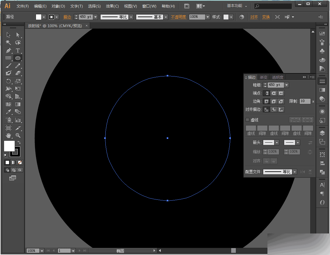Click the 对齐 align link
This screenshot has width=330, height=255.
[254, 17]
